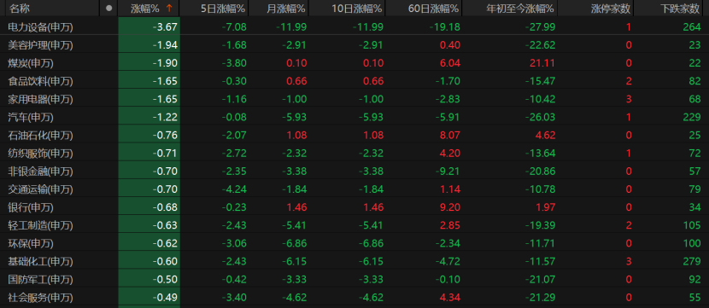
Task: Click -21.29 year-to-date value for 社会服务
Action: coord(540,298)
